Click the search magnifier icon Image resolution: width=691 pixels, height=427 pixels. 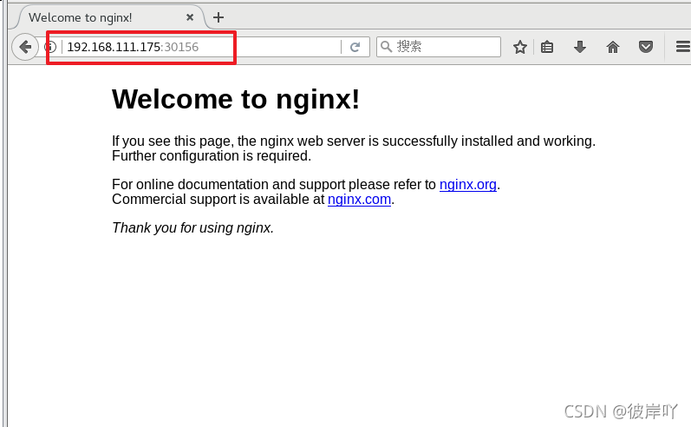(x=386, y=46)
